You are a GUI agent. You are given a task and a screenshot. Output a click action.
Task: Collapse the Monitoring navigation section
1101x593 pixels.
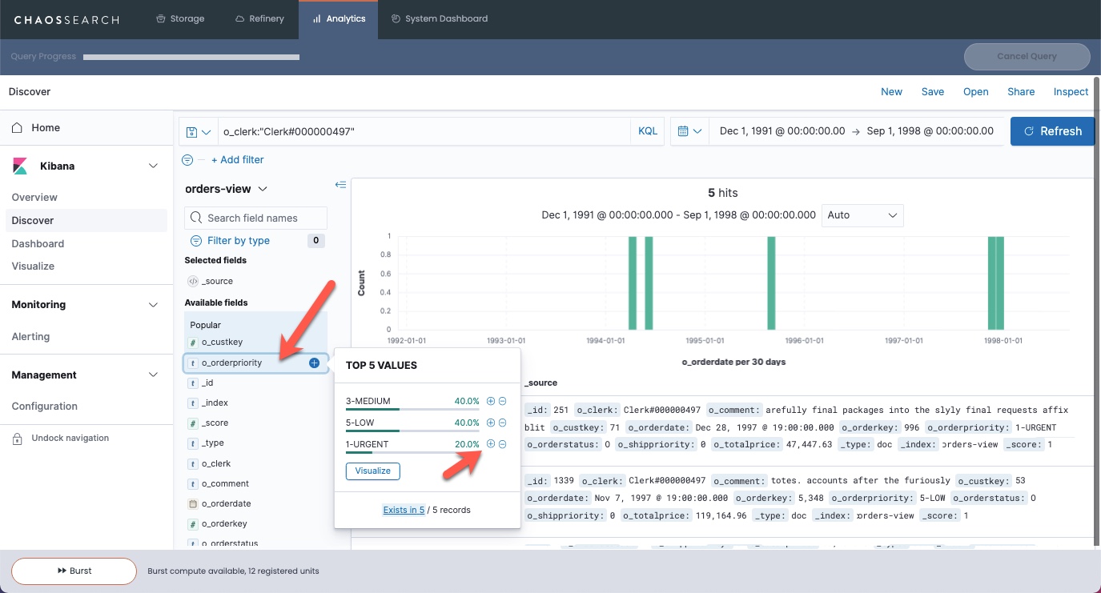tap(154, 305)
